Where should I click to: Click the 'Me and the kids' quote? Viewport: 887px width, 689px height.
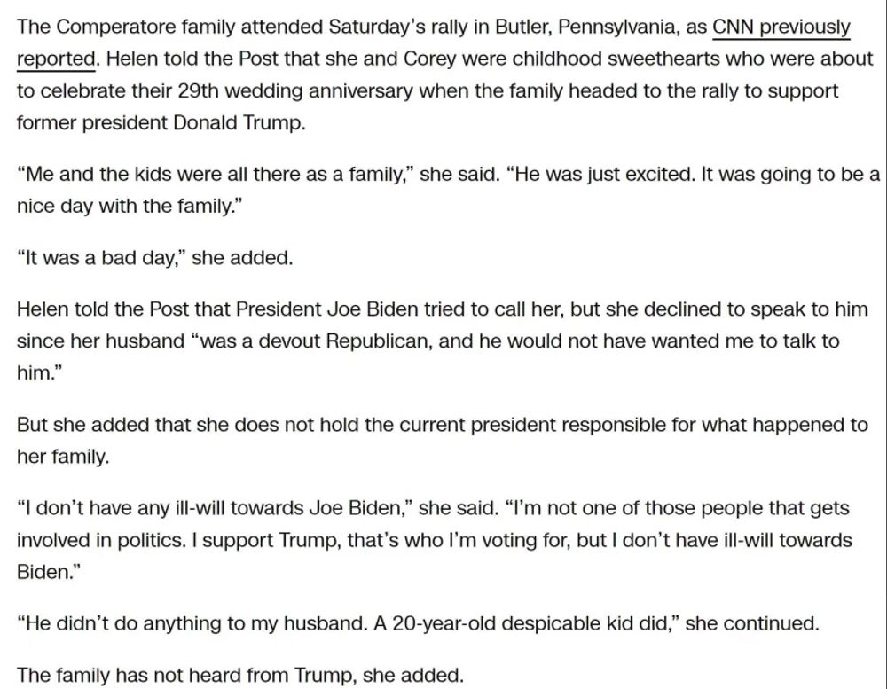(448, 190)
